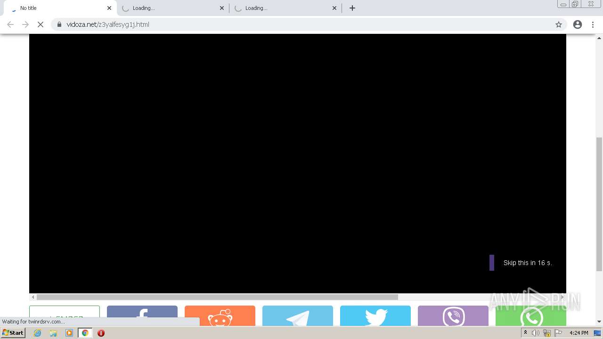603x339 pixels.
Task: Click the vertical scrollbar down arrow
Action: [599, 322]
